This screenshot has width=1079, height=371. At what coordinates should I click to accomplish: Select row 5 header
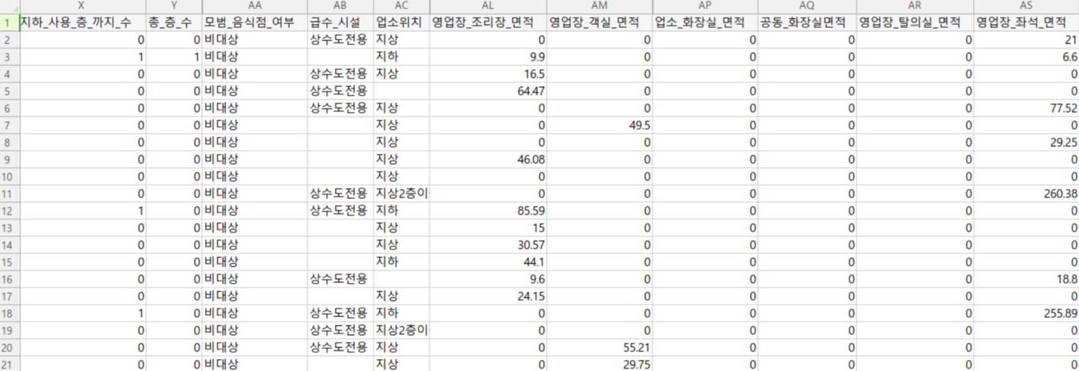click(9, 91)
